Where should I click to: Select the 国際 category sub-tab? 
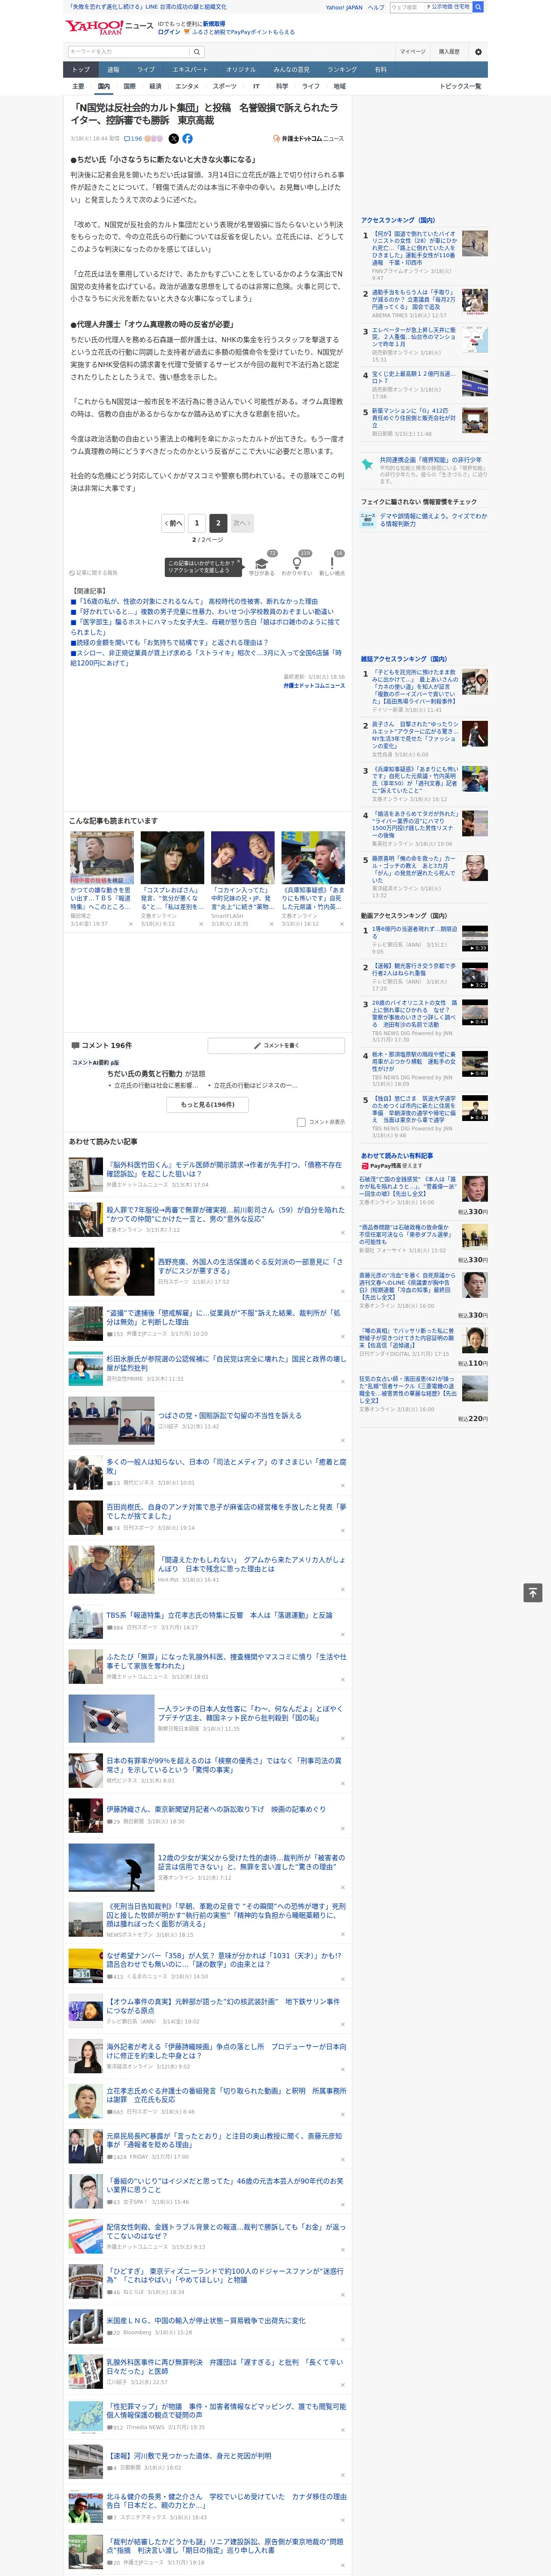tap(129, 86)
